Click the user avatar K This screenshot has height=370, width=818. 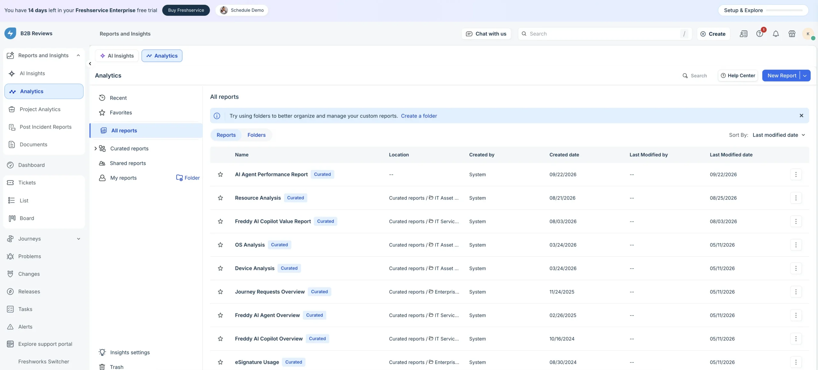808,34
